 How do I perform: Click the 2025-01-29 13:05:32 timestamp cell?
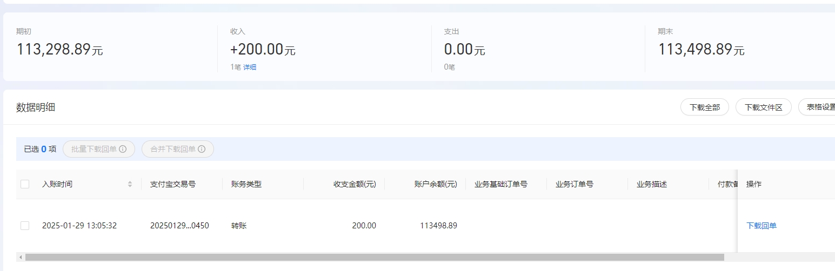pos(79,226)
